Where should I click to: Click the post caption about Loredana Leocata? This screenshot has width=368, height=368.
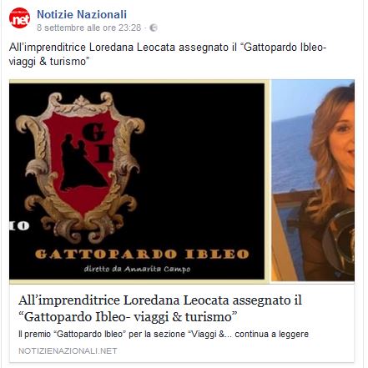coord(167,54)
